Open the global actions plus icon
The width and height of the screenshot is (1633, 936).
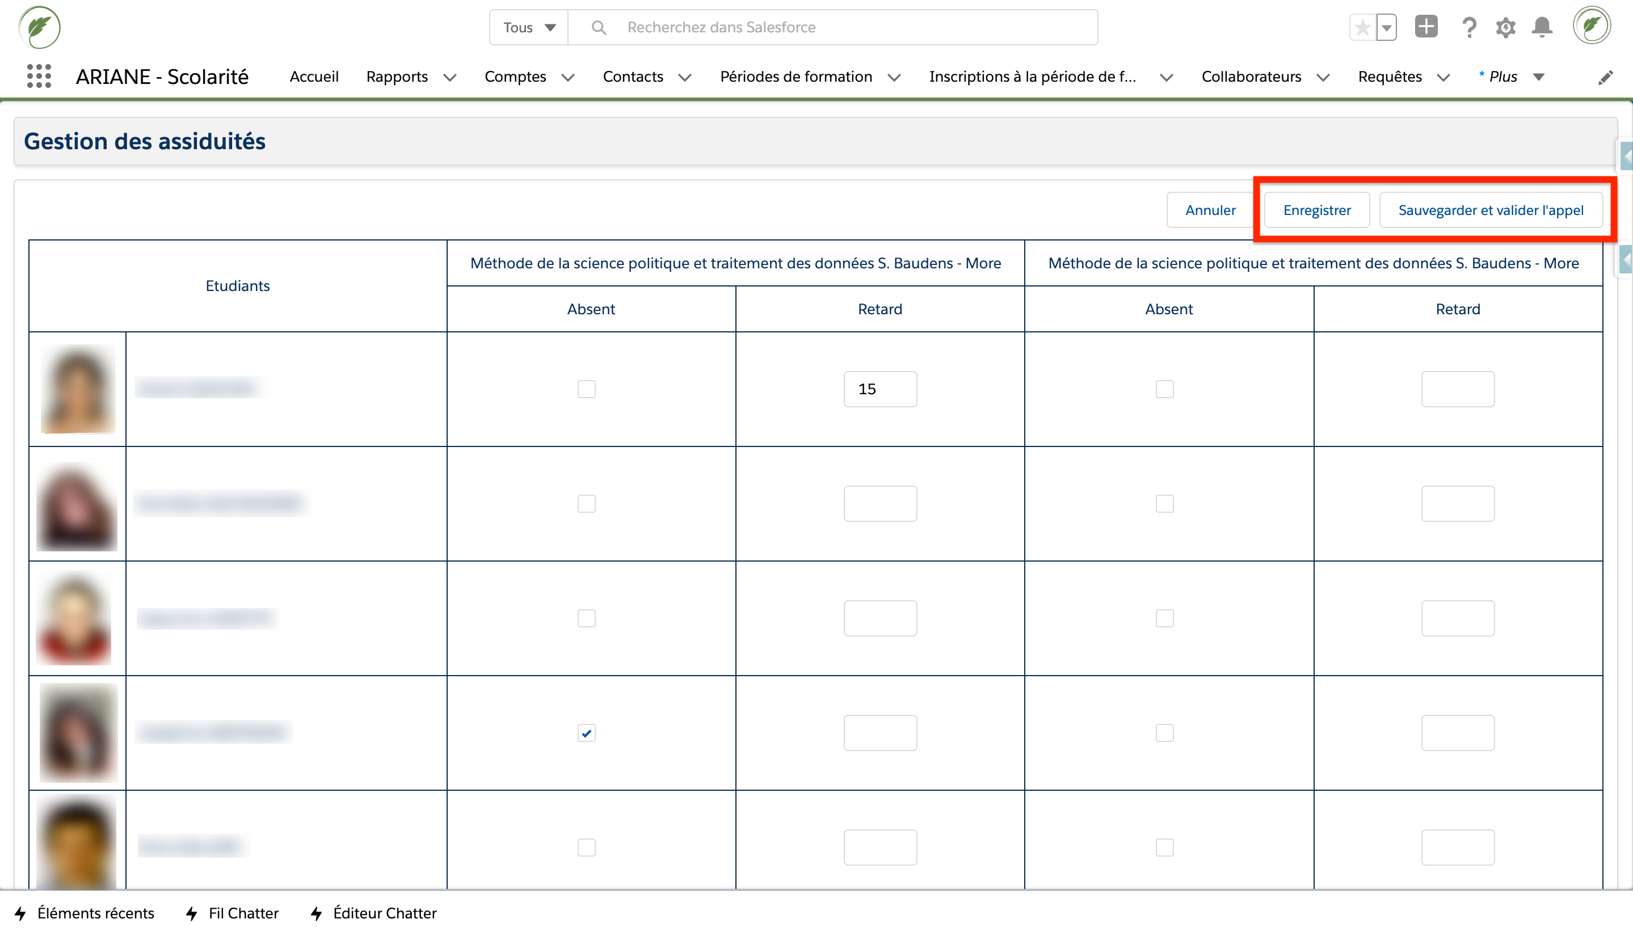point(1426,27)
